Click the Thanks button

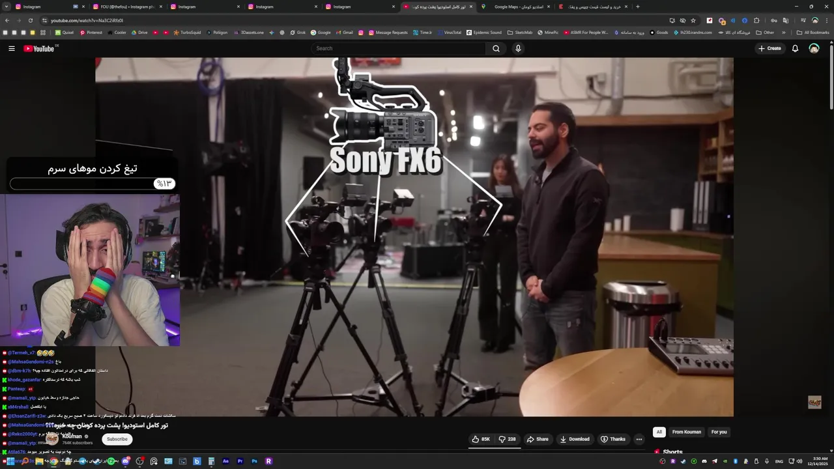(613, 439)
